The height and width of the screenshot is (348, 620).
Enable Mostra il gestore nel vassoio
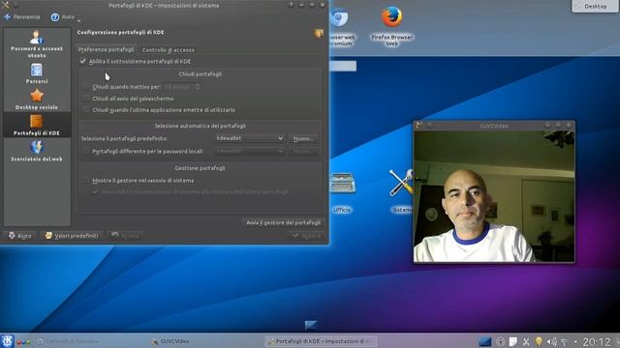pyautogui.click(x=86, y=181)
